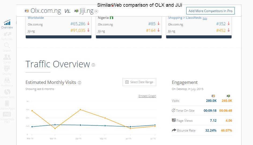Click the Jiji worldwide rank #91,035

coord(78,31)
